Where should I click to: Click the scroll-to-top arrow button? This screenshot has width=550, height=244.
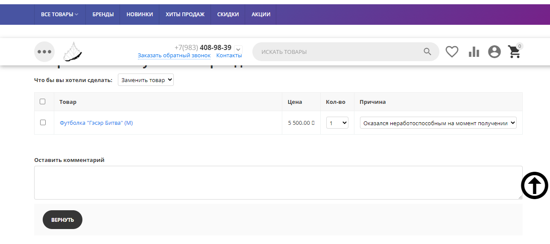coord(534,185)
